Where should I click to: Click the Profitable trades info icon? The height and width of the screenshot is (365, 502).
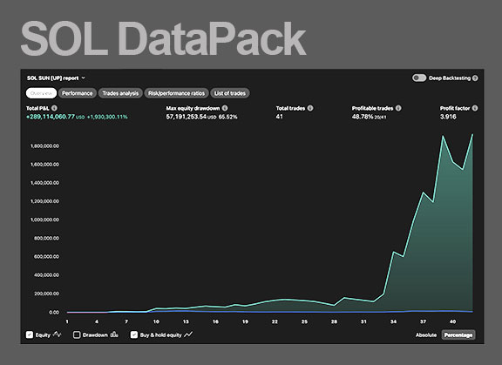pyautogui.click(x=398, y=108)
